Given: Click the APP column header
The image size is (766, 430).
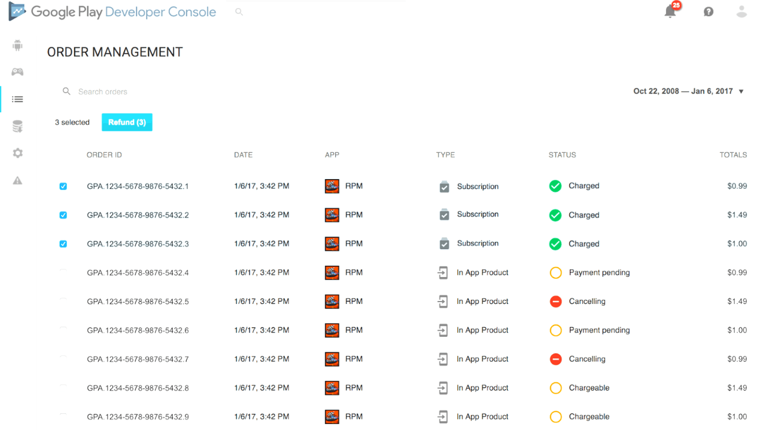Looking at the screenshot, I should (x=332, y=155).
